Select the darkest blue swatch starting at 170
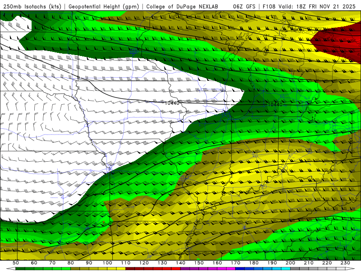 click(240, 268)
